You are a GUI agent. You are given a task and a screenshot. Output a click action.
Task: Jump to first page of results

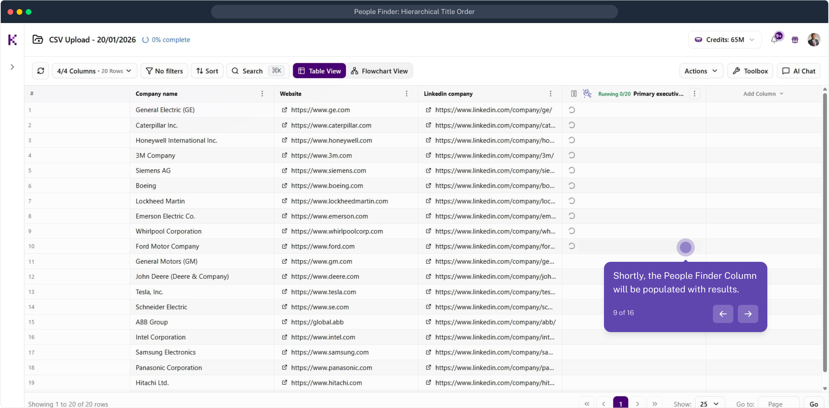click(587, 404)
